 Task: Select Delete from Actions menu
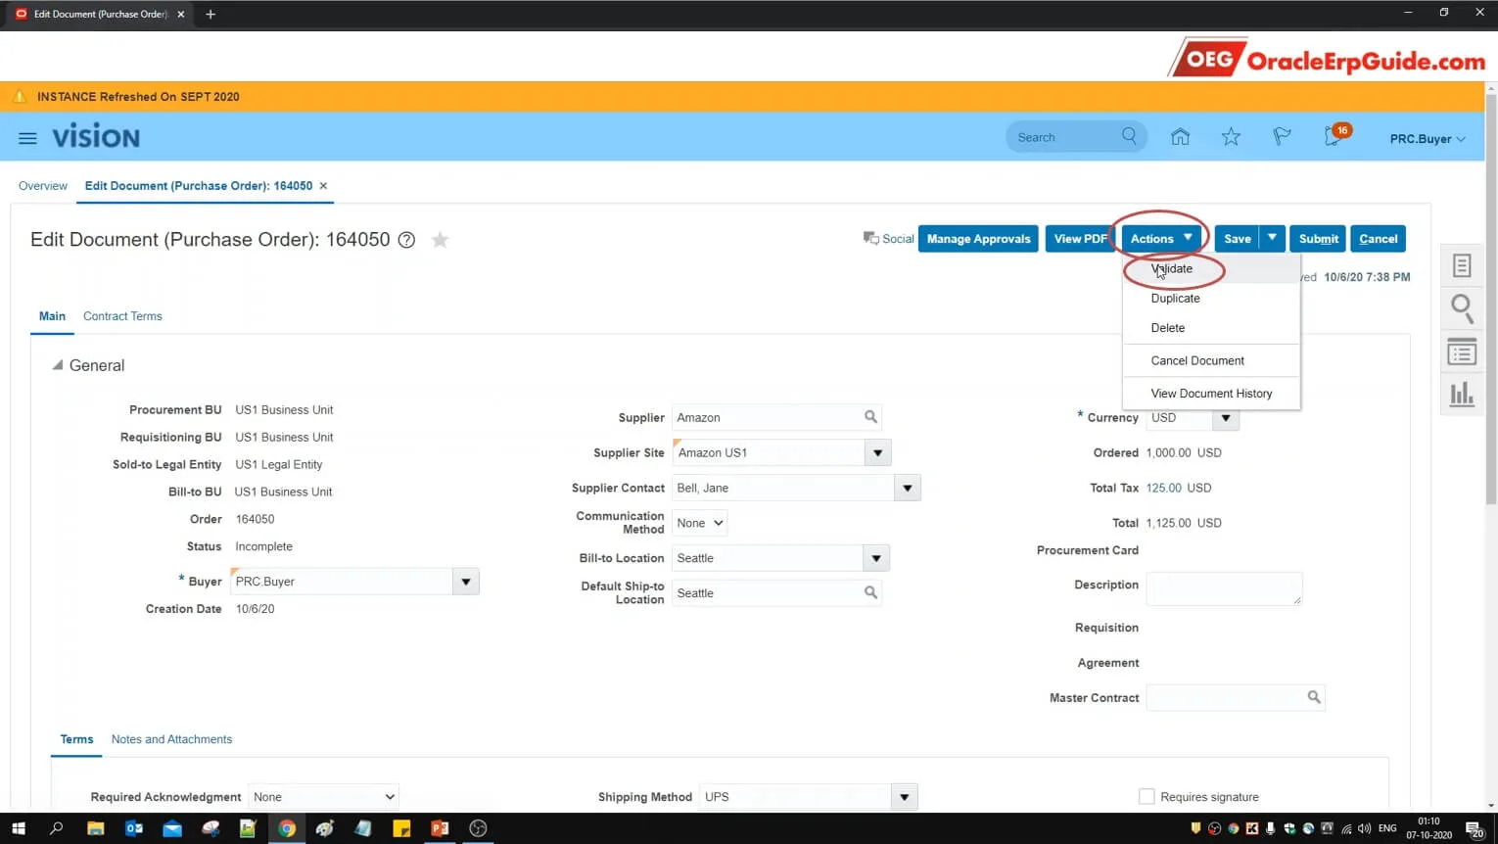1211,328
